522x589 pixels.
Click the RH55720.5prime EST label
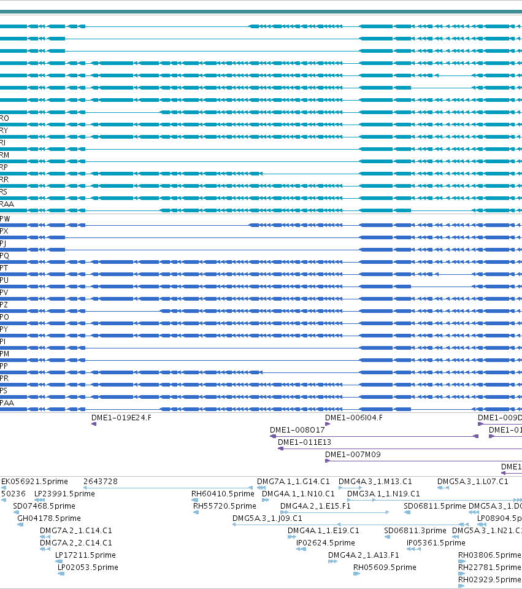[x=225, y=506]
